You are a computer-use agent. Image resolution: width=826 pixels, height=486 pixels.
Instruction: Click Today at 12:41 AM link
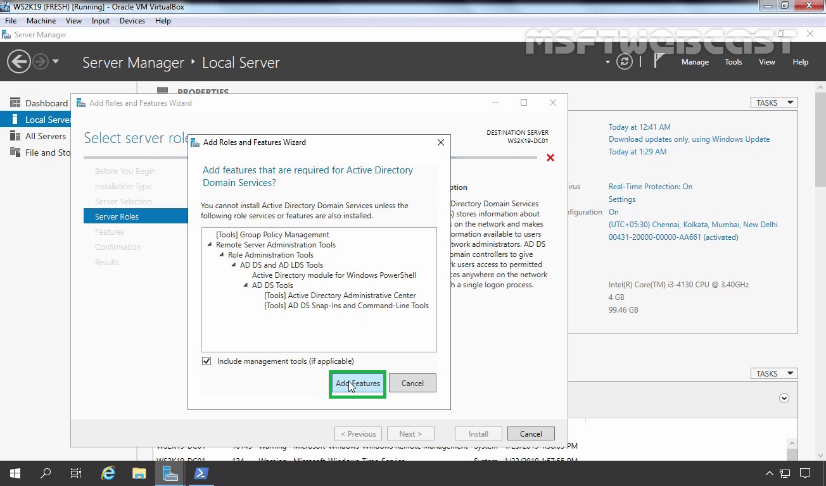(640, 127)
